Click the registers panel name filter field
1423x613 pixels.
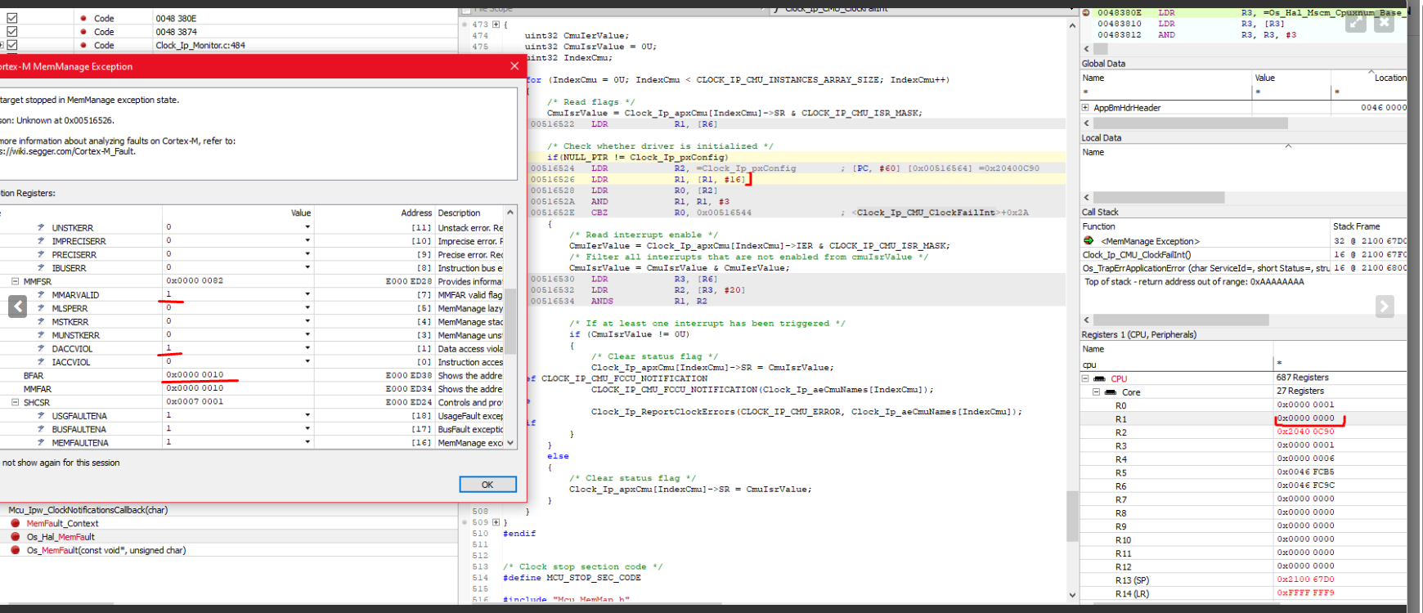1176,364
